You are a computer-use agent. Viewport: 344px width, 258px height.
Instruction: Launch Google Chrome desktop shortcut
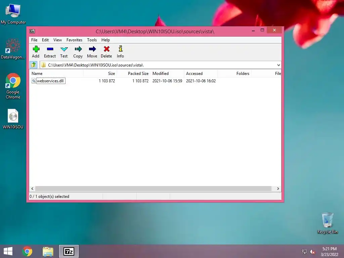(x=13, y=86)
